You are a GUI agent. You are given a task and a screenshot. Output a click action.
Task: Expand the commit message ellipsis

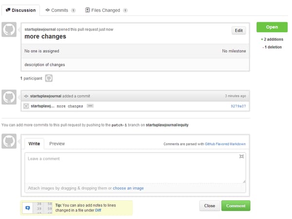(90, 106)
